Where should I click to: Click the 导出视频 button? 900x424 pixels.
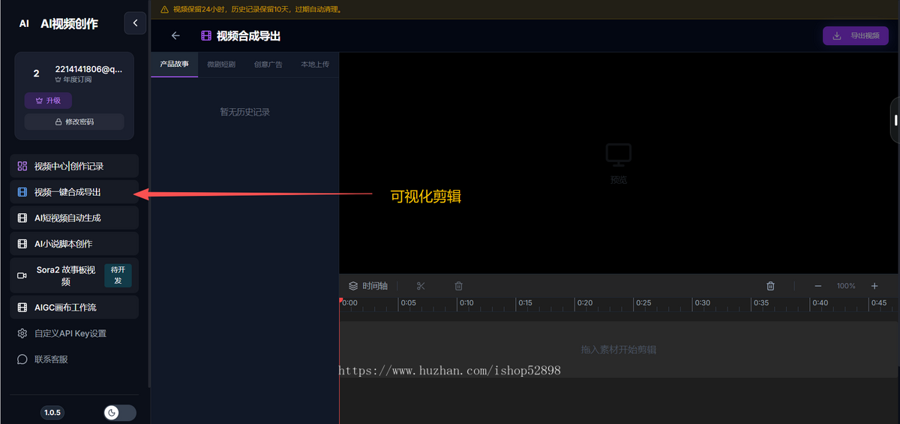point(856,36)
